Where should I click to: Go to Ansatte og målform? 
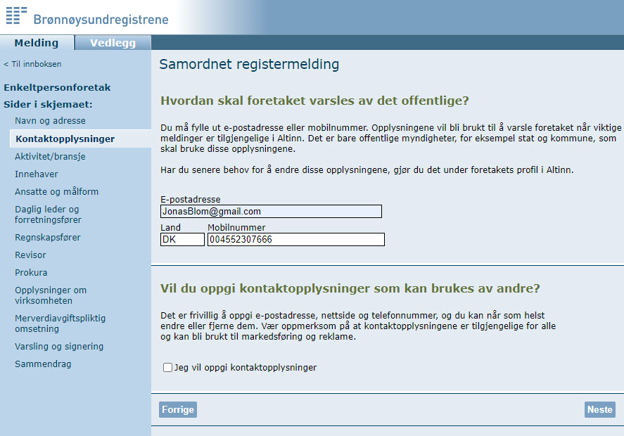[56, 191]
